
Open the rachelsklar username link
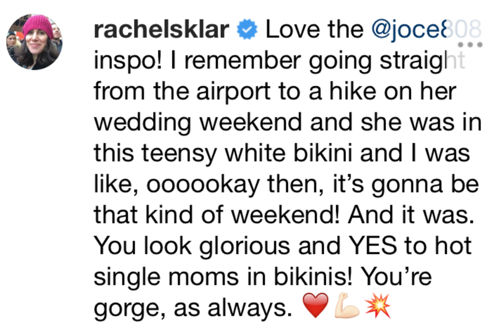pos(161,30)
